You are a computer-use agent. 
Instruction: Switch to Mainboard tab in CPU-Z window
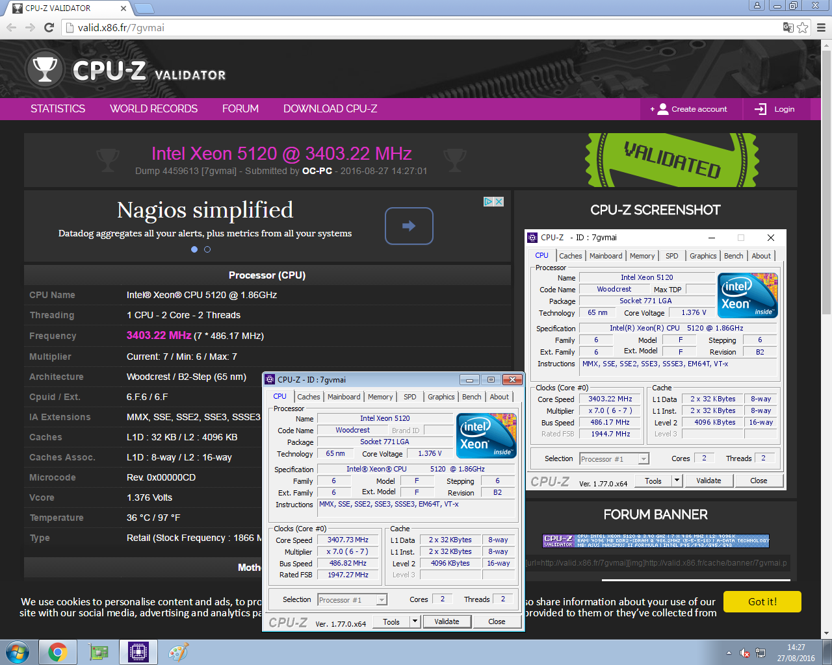click(x=344, y=397)
